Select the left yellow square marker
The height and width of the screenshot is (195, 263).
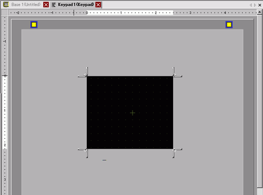34,25
